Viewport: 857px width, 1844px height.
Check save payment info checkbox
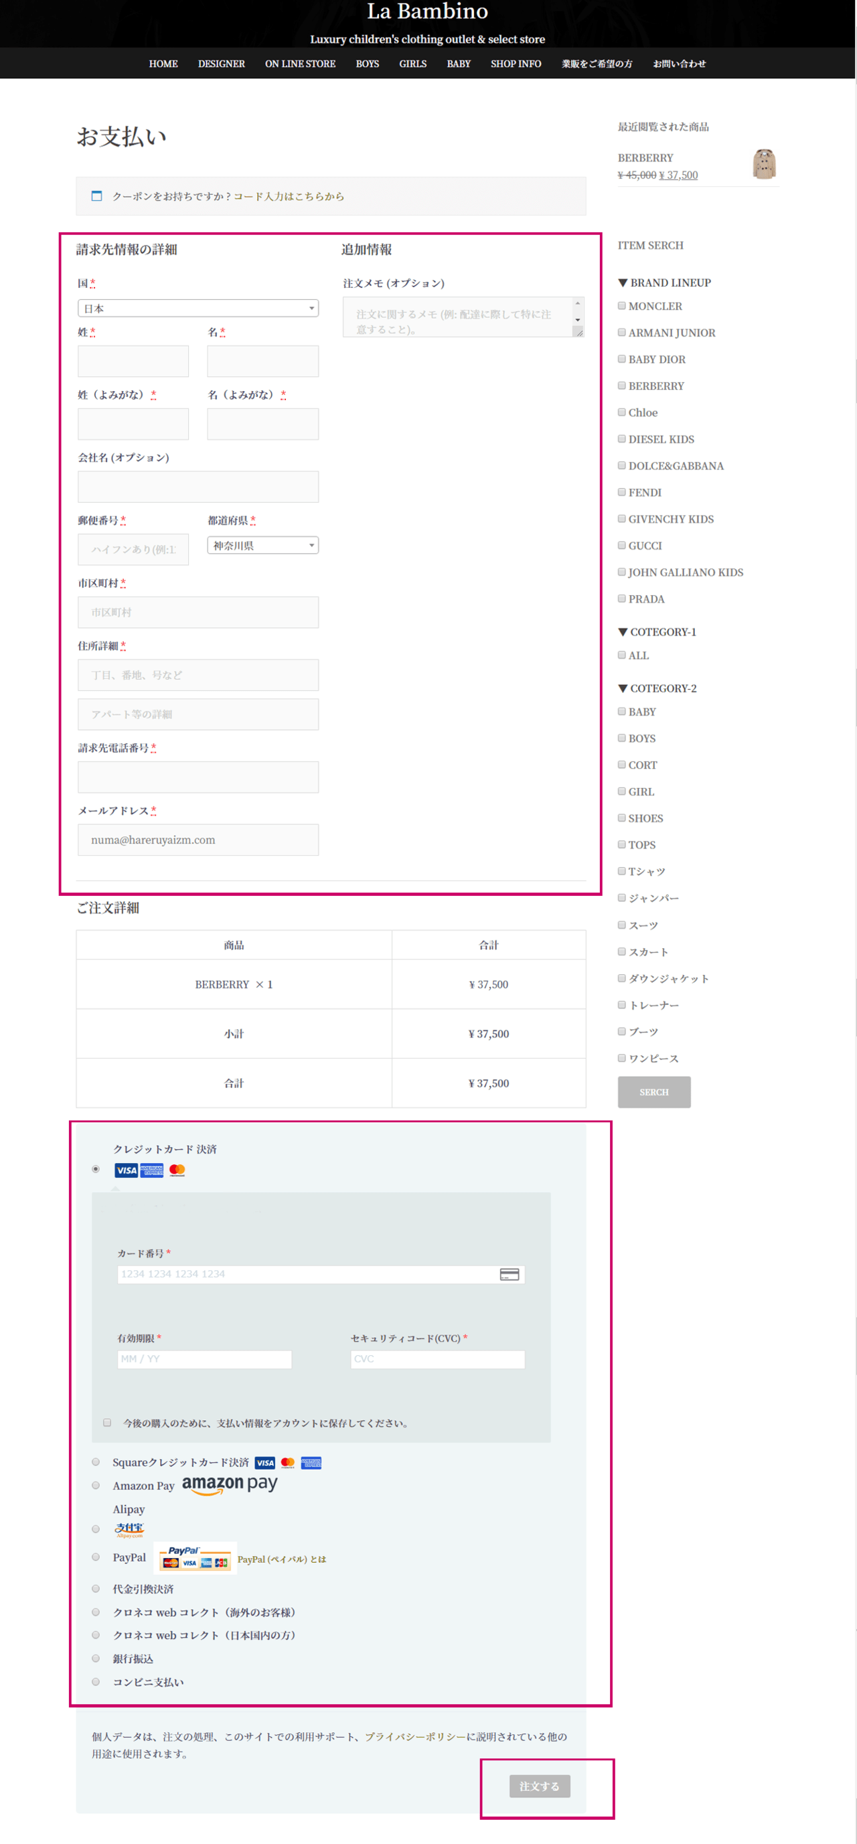(x=107, y=1422)
